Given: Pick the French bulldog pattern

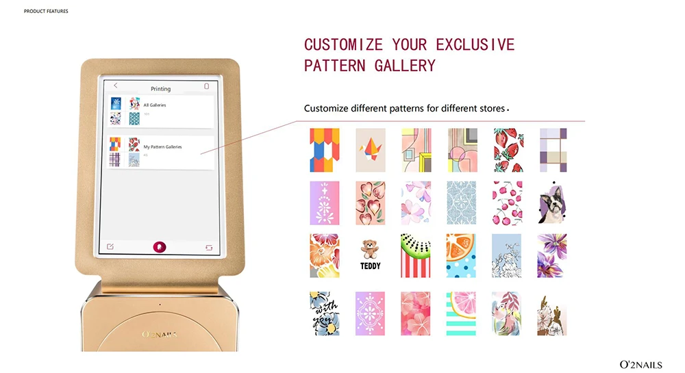Looking at the screenshot, I should tap(553, 203).
